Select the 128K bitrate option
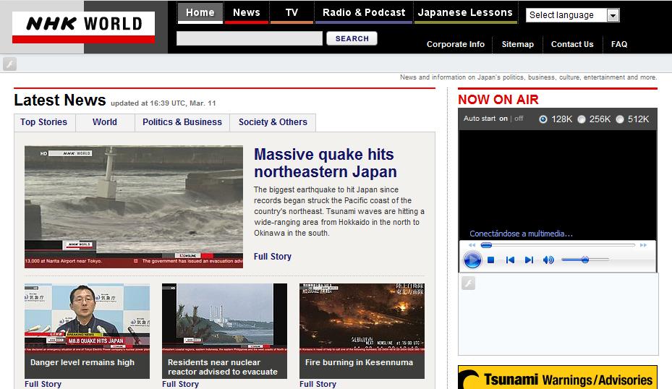This screenshot has width=672, height=389. (543, 119)
